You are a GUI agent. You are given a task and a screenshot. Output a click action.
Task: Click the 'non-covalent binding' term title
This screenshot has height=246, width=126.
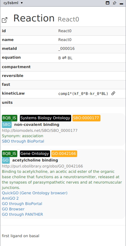(x=37, y=125)
